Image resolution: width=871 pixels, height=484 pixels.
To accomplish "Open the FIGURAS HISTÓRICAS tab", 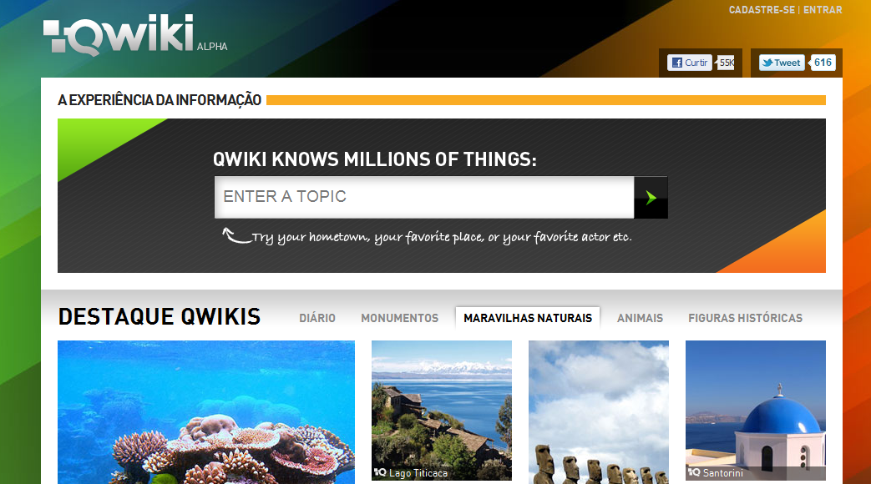I will [x=745, y=318].
